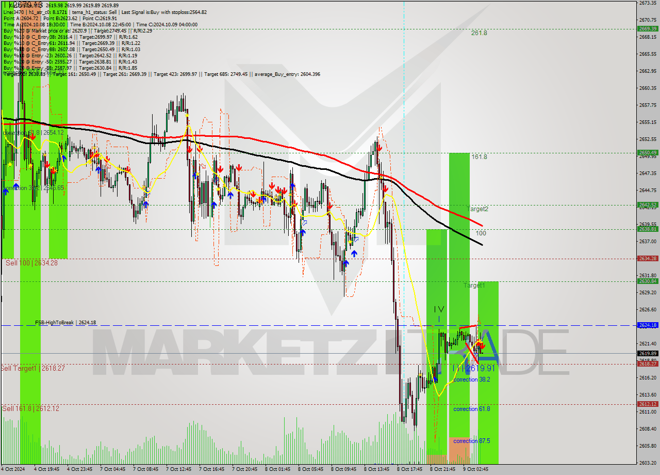Click the 'Sell 100 | 2634.28' label
This screenshot has width=660, height=475.
click(x=32, y=263)
